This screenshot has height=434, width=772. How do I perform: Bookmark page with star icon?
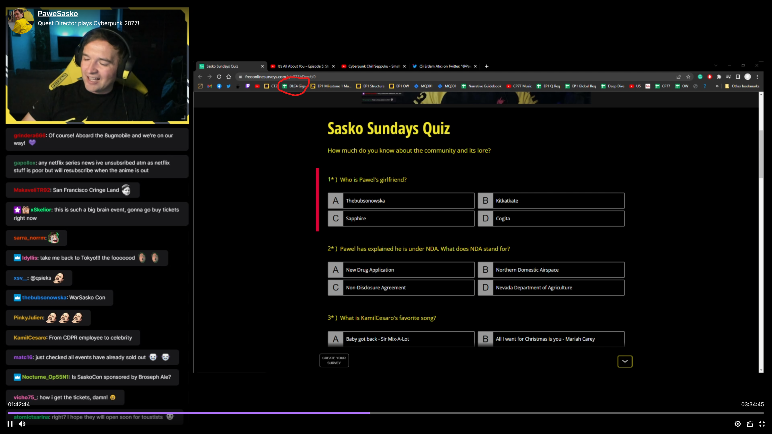coord(688,77)
